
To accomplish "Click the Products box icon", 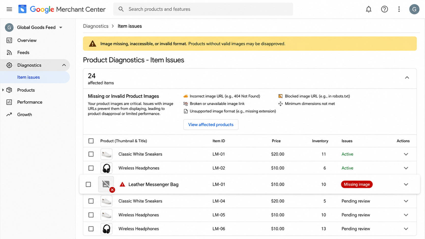I will (x=9, y=90).
